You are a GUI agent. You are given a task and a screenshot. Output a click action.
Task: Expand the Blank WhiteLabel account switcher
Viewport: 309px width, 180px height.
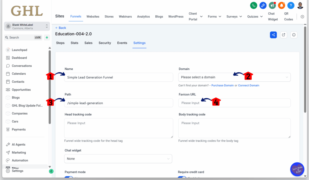(27, 27)
